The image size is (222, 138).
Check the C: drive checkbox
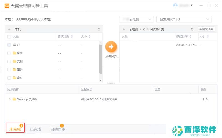[9, 45]
